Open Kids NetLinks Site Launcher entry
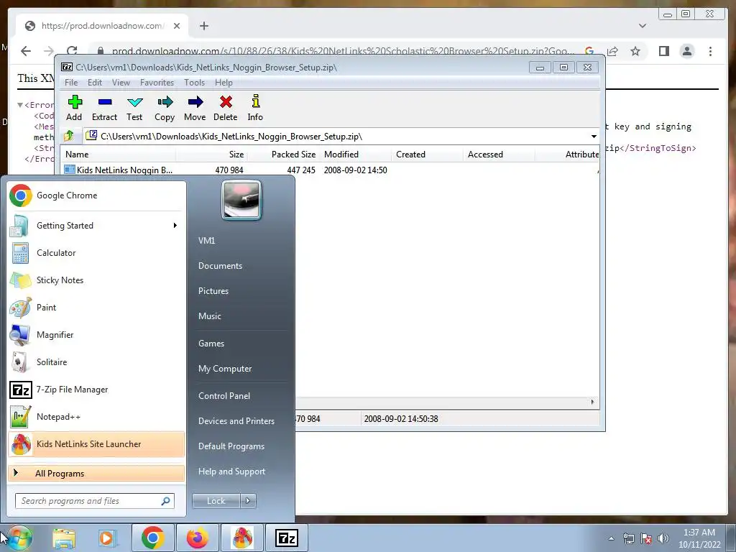 96,444
